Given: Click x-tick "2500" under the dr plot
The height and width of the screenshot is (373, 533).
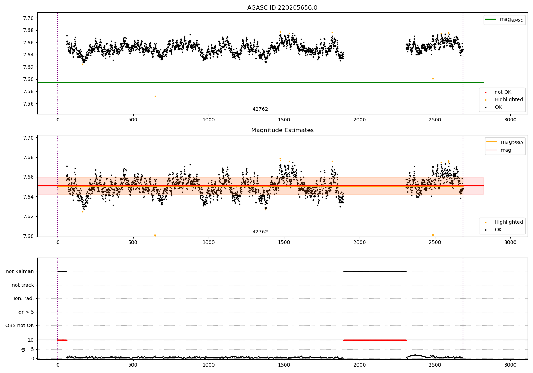Looking at the screenshot, I should (435, 365).
